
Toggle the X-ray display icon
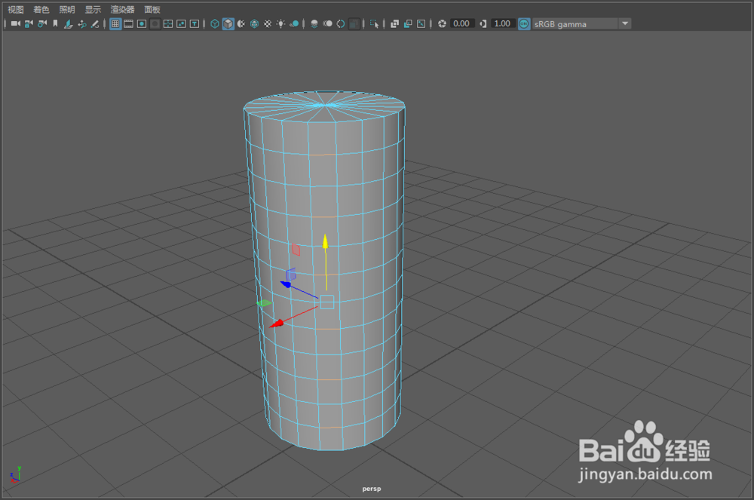tap(394, 23)
